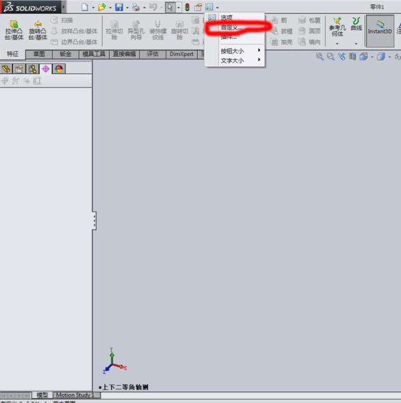Click the Previous View icon
The width and height of the screenshot is (401, 403).
342,56
